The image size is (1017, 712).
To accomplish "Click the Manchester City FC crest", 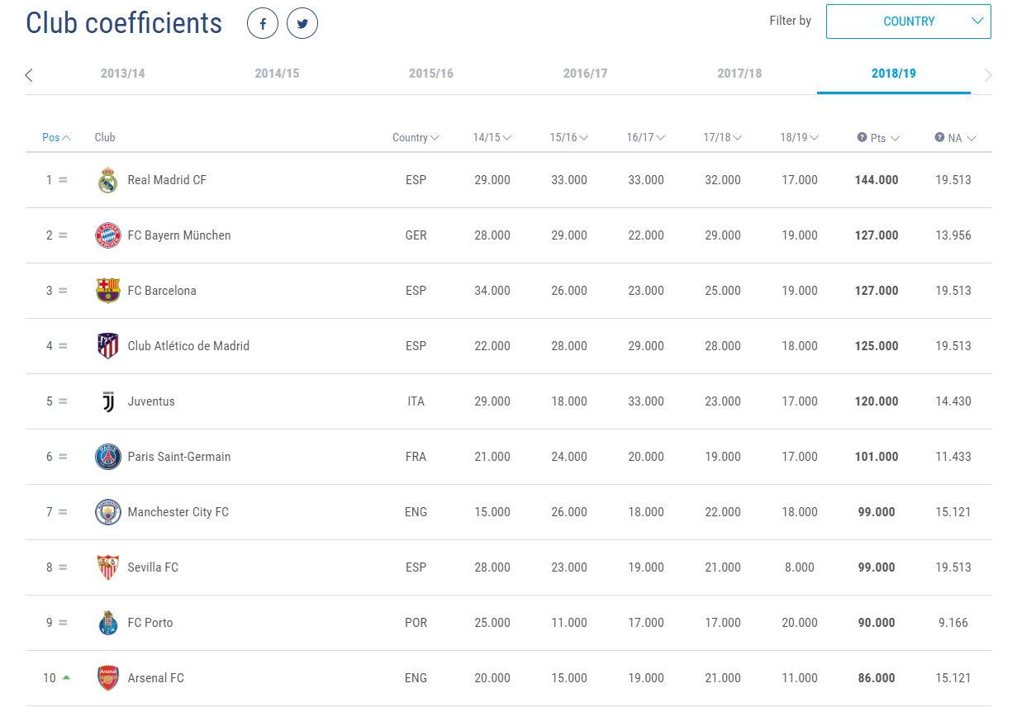I will point(107,512).
